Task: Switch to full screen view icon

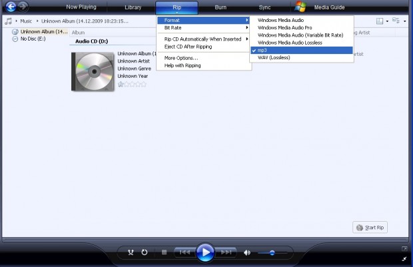Action: coord(404,248)
